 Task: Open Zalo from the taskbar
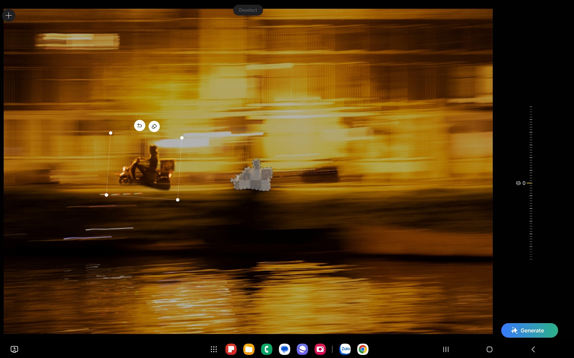[345, 349]
